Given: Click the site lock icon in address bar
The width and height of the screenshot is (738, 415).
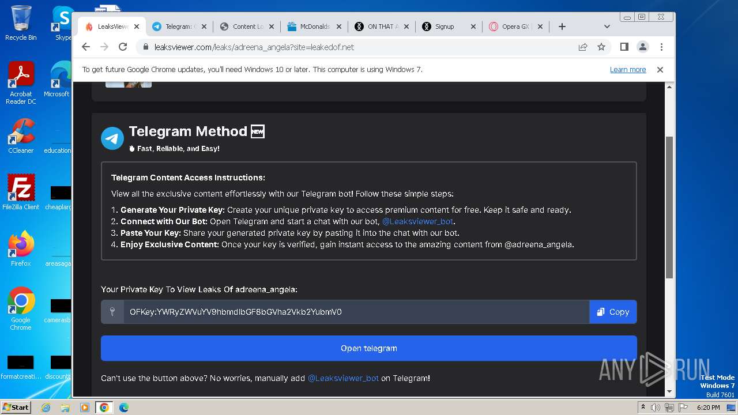Looking at the screenshot, I should (146, 47).
